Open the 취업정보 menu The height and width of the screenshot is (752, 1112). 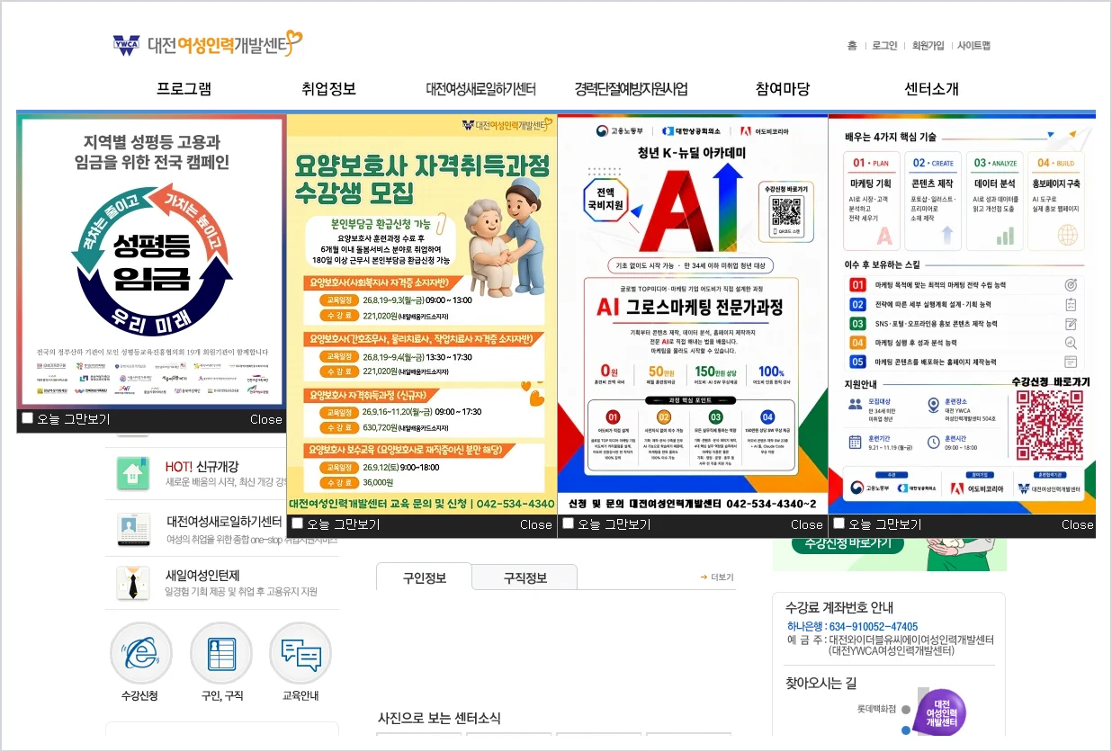tap(329, 88)
